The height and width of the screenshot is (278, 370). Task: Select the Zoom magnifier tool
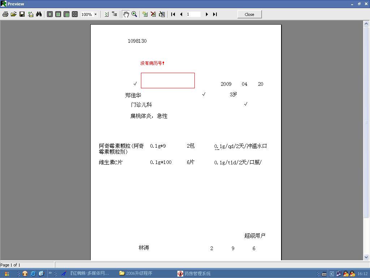(x=134, y=14)
